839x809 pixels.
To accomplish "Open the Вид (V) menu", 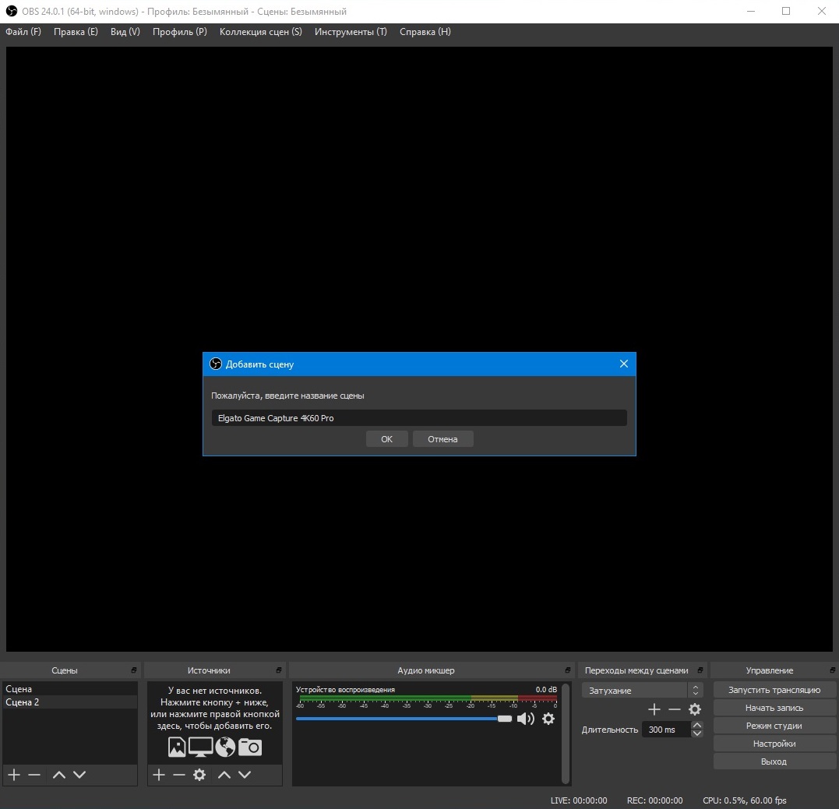I will tap(125, 32).
